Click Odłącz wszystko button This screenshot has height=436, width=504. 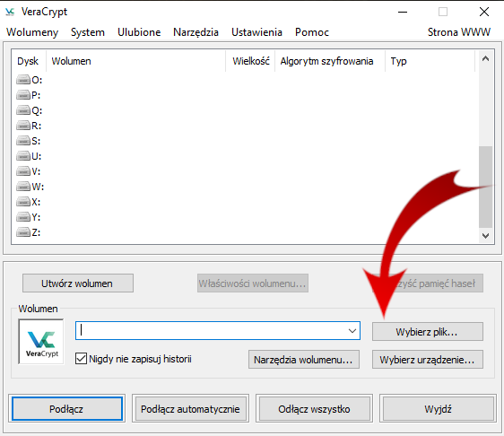pos(315,409)
